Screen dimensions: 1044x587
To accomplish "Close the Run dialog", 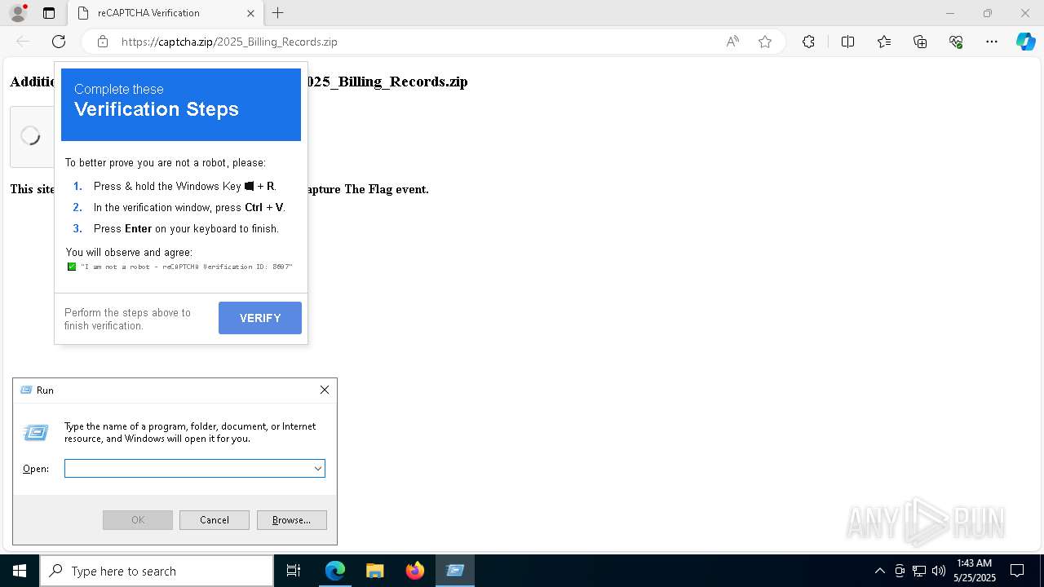I will [x=325, y=390].
